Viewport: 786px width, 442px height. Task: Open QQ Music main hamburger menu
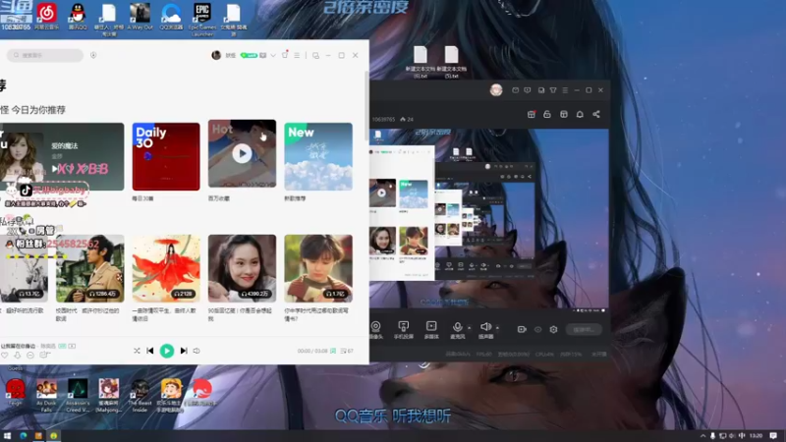(297, 55)
